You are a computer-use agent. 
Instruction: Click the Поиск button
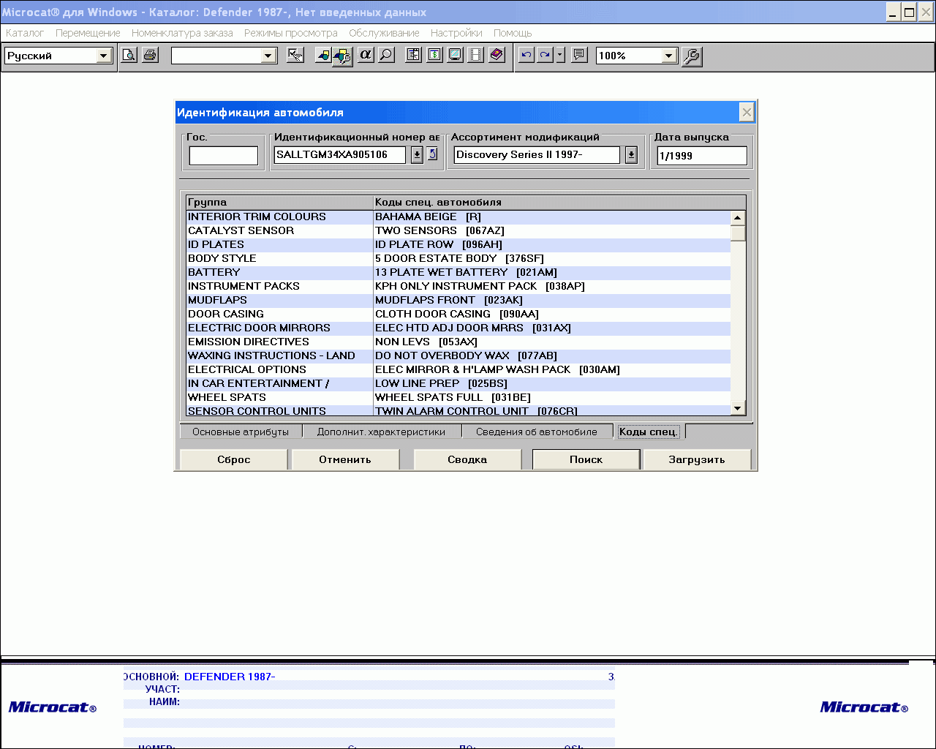click(x=586, y=459)
